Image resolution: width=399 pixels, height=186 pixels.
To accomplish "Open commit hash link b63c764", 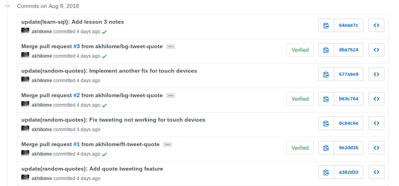I will click(x=348, y=99).
